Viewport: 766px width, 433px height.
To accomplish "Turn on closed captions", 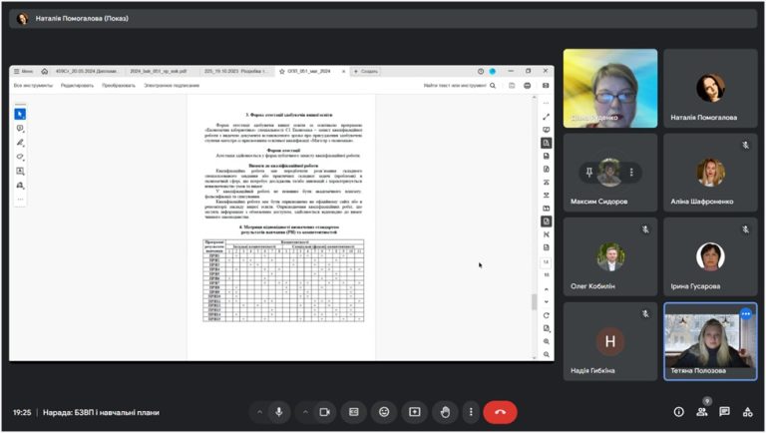I will pos(354,412).
